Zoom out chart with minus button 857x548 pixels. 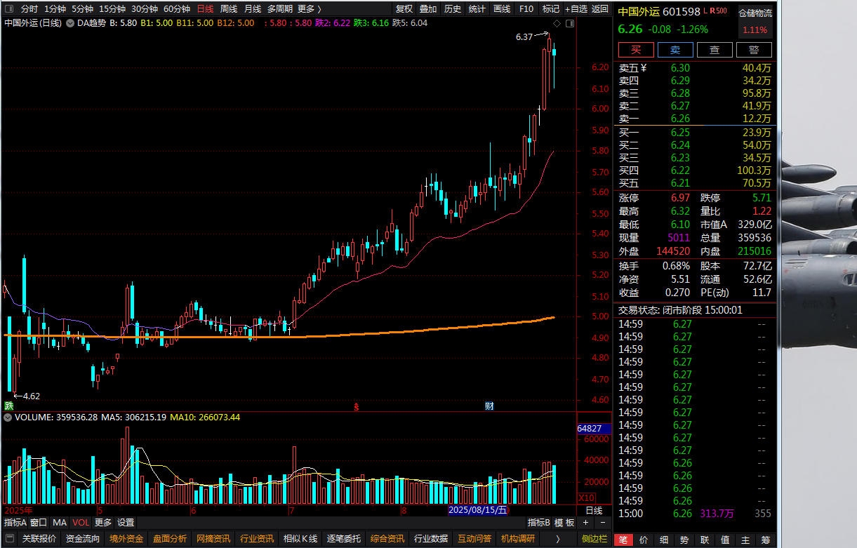point(602,523)
